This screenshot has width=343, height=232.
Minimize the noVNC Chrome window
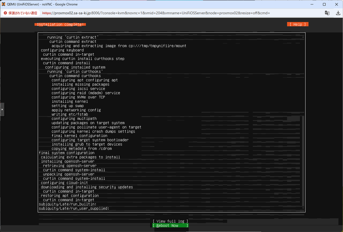312,4
